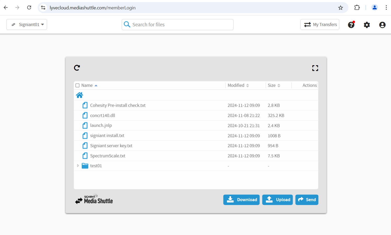Refresh the file list in Media Shuttle
Image resolution: width=391 pixels, height=235 pixels.
pyautogui.click(x=77, y=68)
